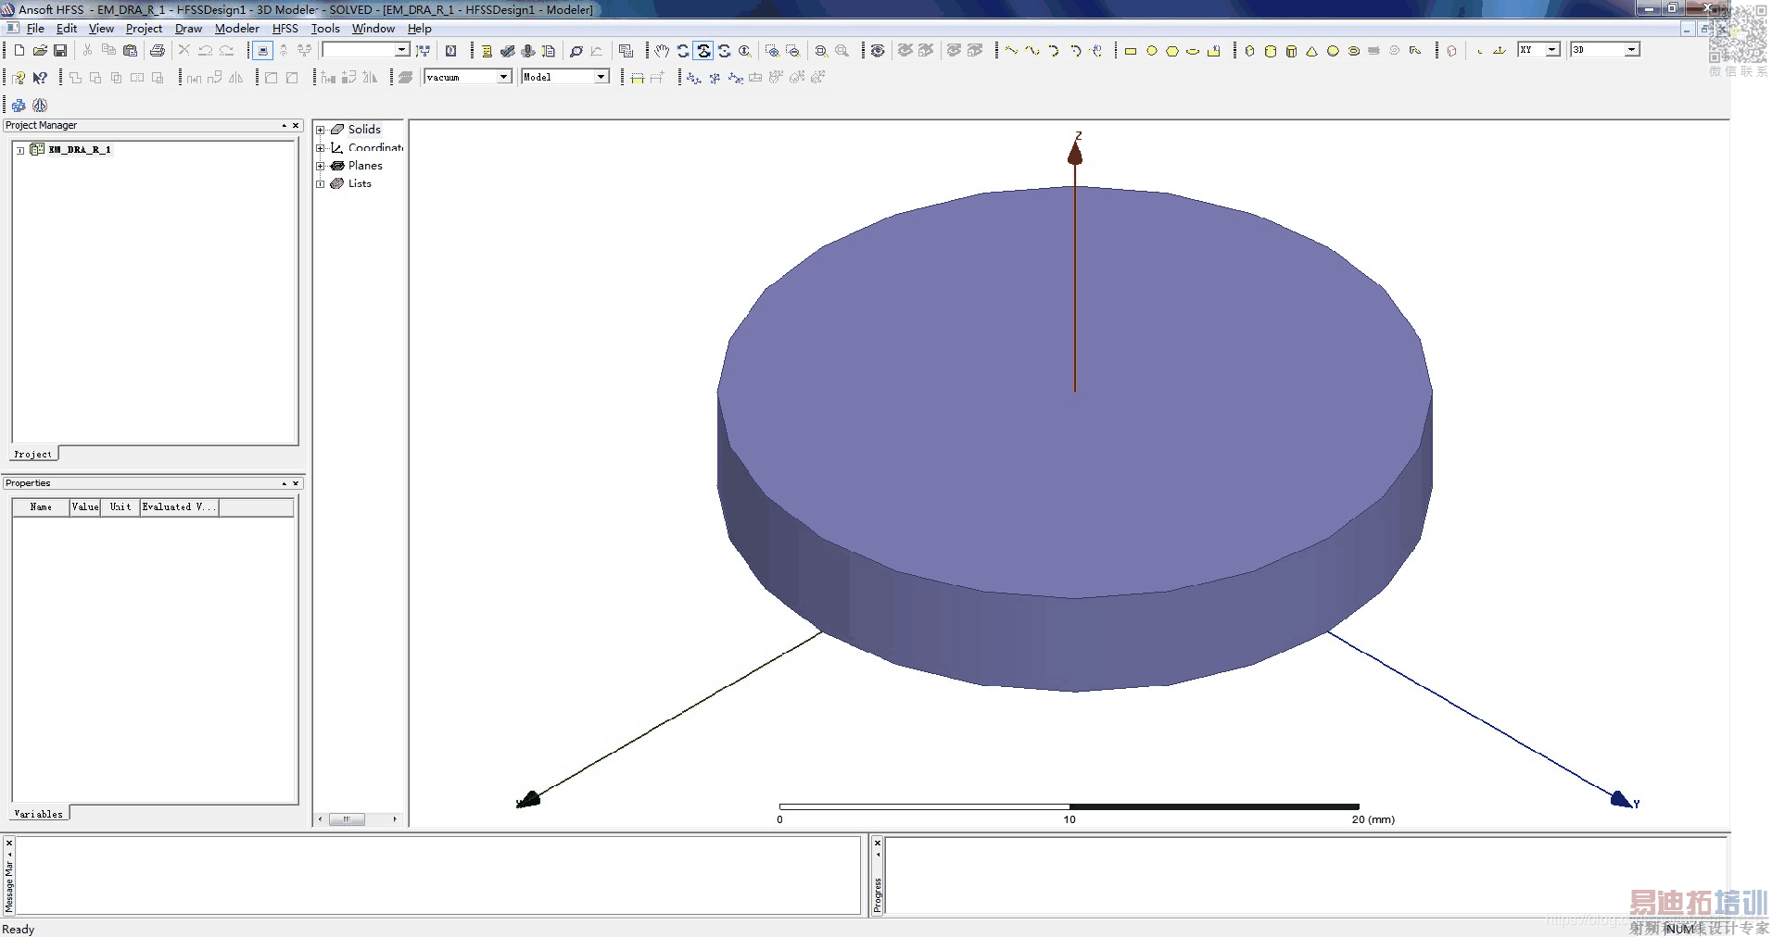The image size is (1772, 937).
Task: Select the Draw Torus tool
Action: tap(1354, 51)
